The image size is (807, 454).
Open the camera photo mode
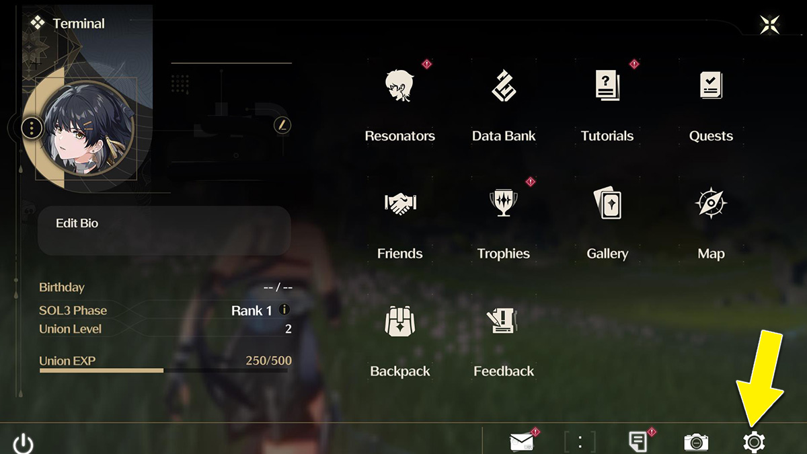pos(696,442)
